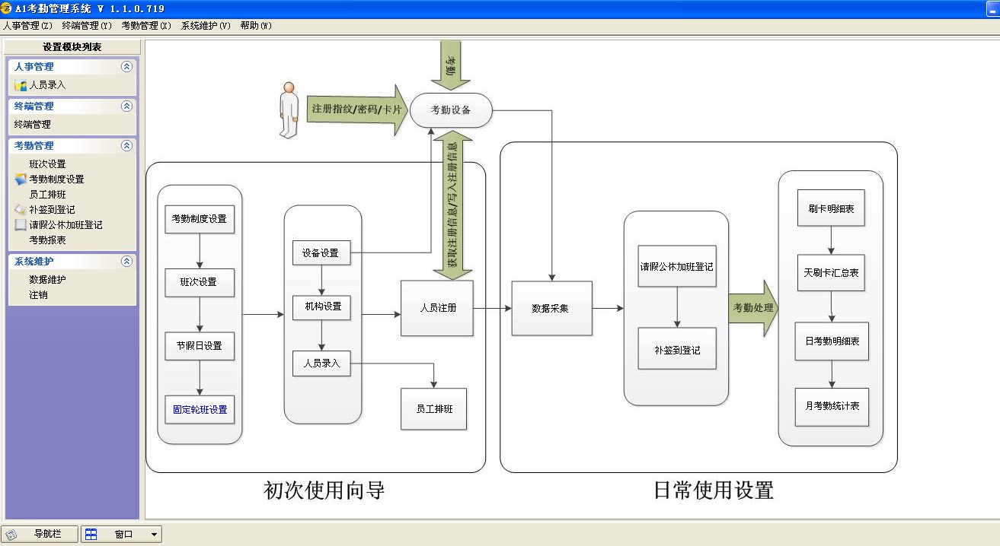Click the 考勤 downward arrow at top
This screenshot has width=1000, height=546.
point(451,65)
